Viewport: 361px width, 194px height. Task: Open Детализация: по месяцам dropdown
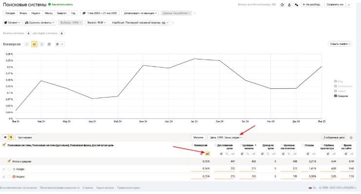[140, 13]
